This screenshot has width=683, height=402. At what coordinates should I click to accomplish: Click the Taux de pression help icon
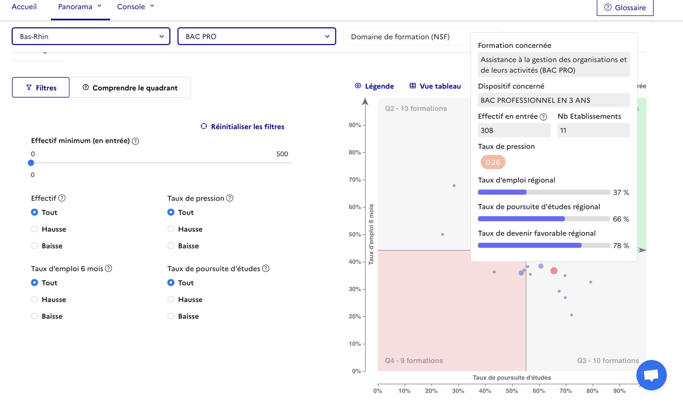pyautogui.click(x=230, y=198)
